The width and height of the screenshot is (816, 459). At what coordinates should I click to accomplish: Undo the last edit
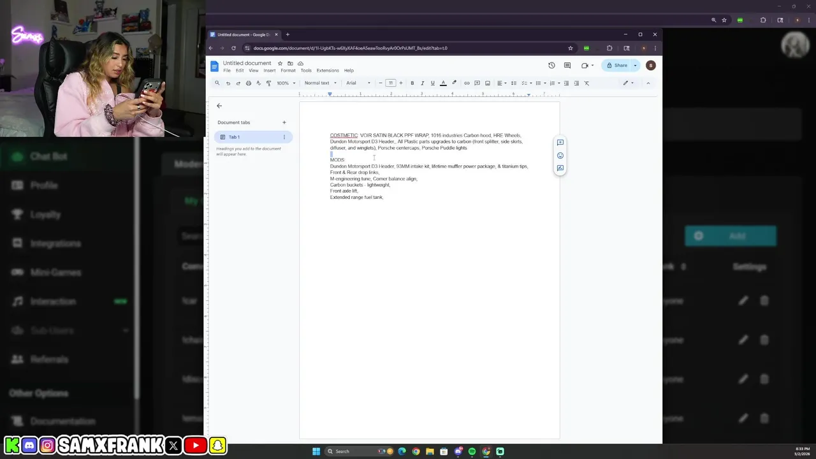click(228, 83)
